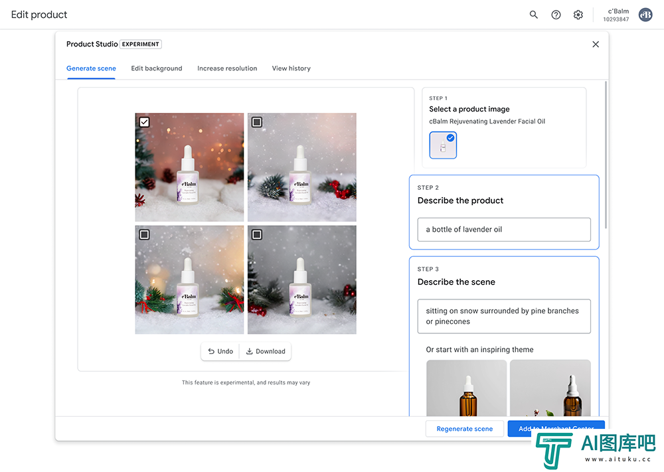Click the 'Or start with an inspiring theme' text
664x472 pixels.
[x=479, y=350]
